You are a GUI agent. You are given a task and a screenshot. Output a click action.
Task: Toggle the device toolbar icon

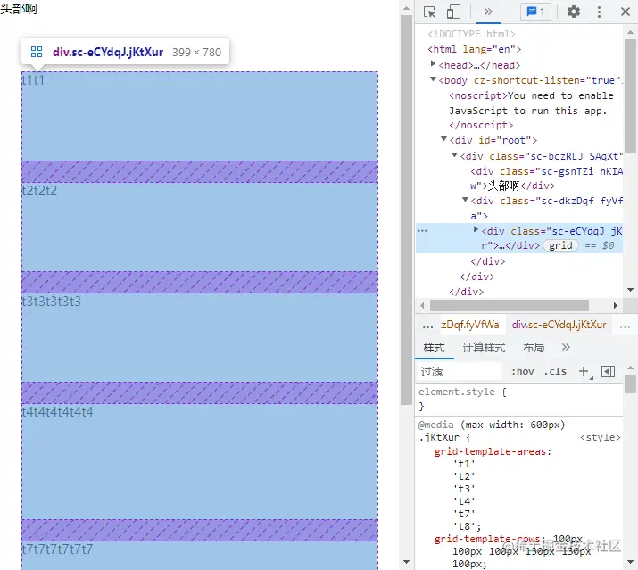click(453, 12)
